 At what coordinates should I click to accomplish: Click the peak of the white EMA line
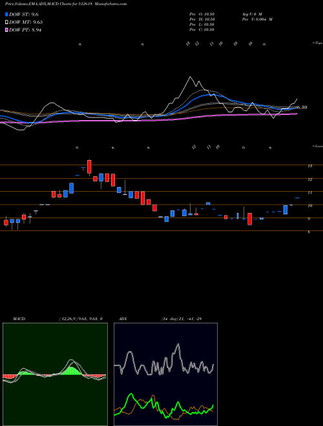[190, 77]
